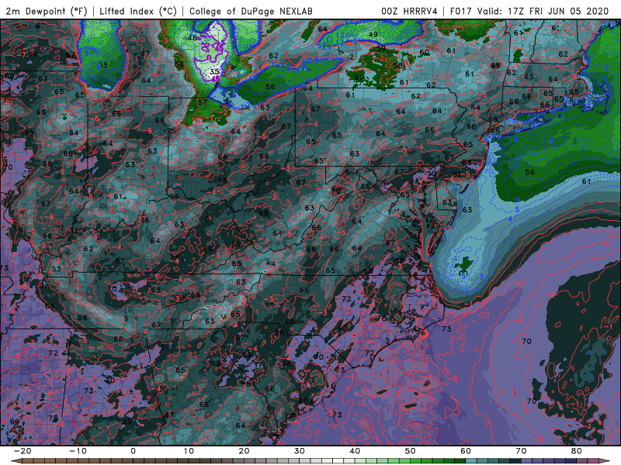Click the 30 tick label on the colorbar

[300, 451]
